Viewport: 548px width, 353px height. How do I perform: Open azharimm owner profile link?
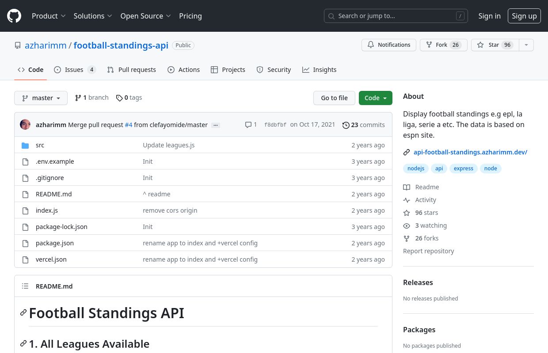[46, 45]
